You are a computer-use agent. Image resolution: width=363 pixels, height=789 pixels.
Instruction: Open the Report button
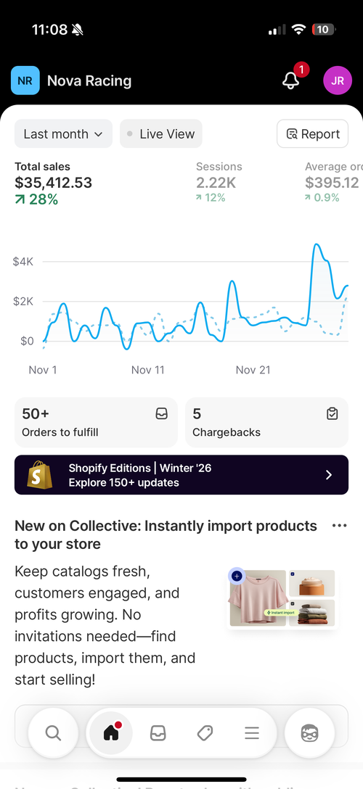pyautogui.click(x=313, y=134)
